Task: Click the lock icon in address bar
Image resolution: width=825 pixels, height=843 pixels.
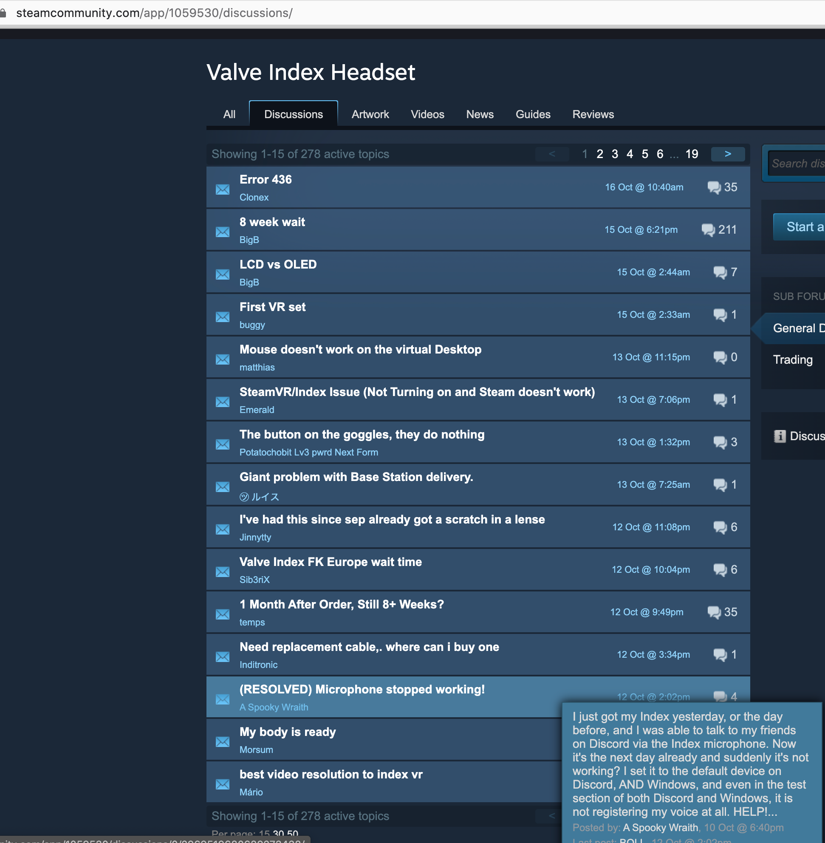Action: click(x=3, y=13)
